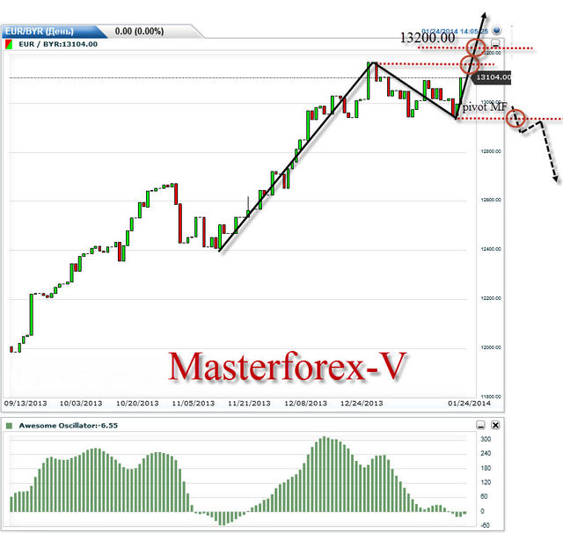Screen dimensions: 563x533
Task: Click the 09/13/2013 date label
Action: (x=26, y=403)
